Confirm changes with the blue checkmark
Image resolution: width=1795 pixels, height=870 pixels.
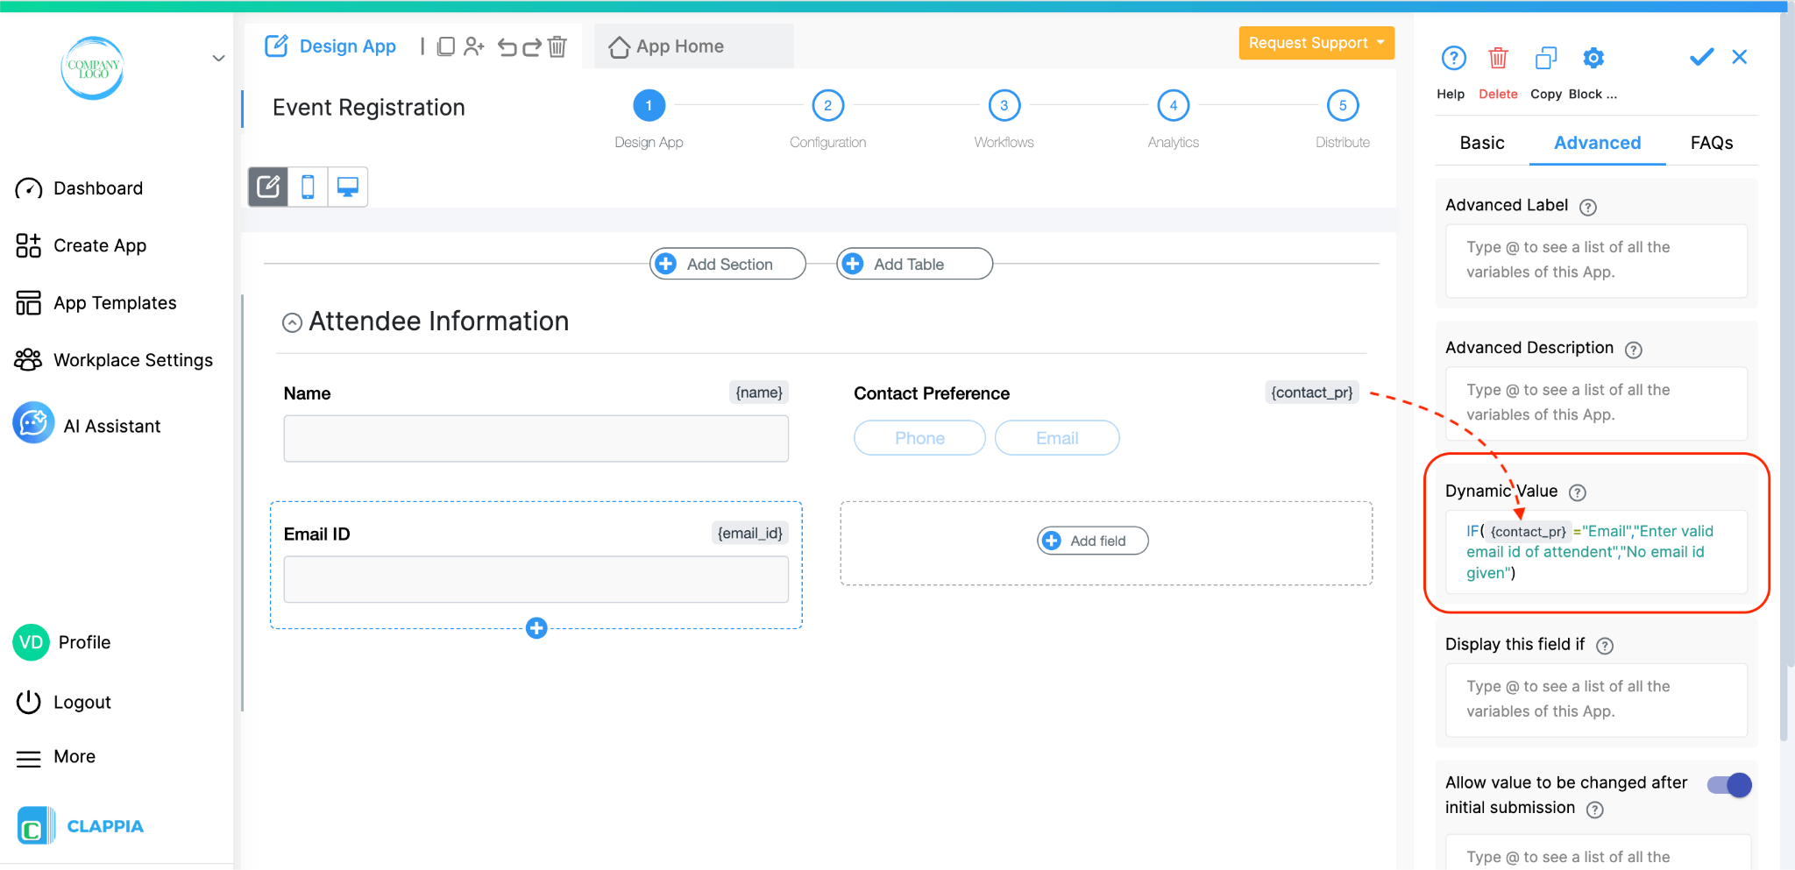[1701, 57]
